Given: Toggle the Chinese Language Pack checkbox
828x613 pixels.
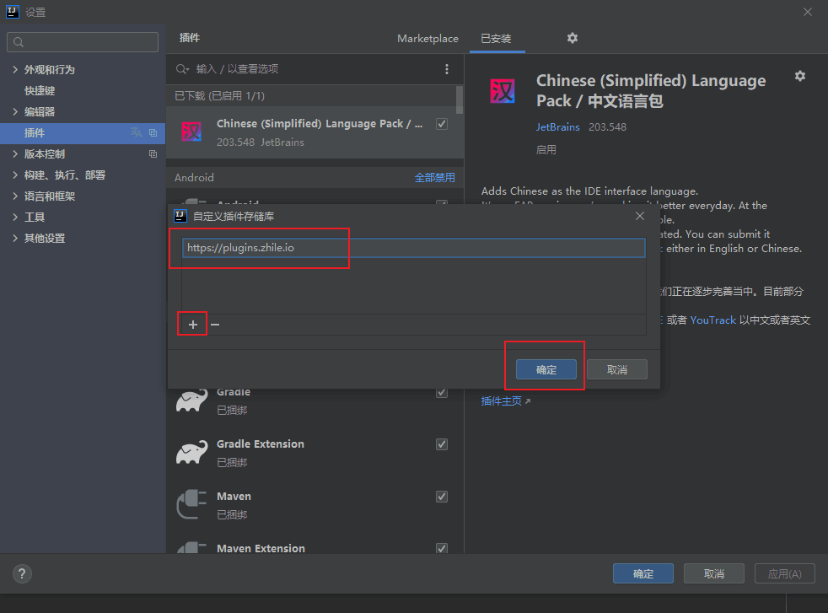Looking at the screenshot, I should tap(442, 124).
